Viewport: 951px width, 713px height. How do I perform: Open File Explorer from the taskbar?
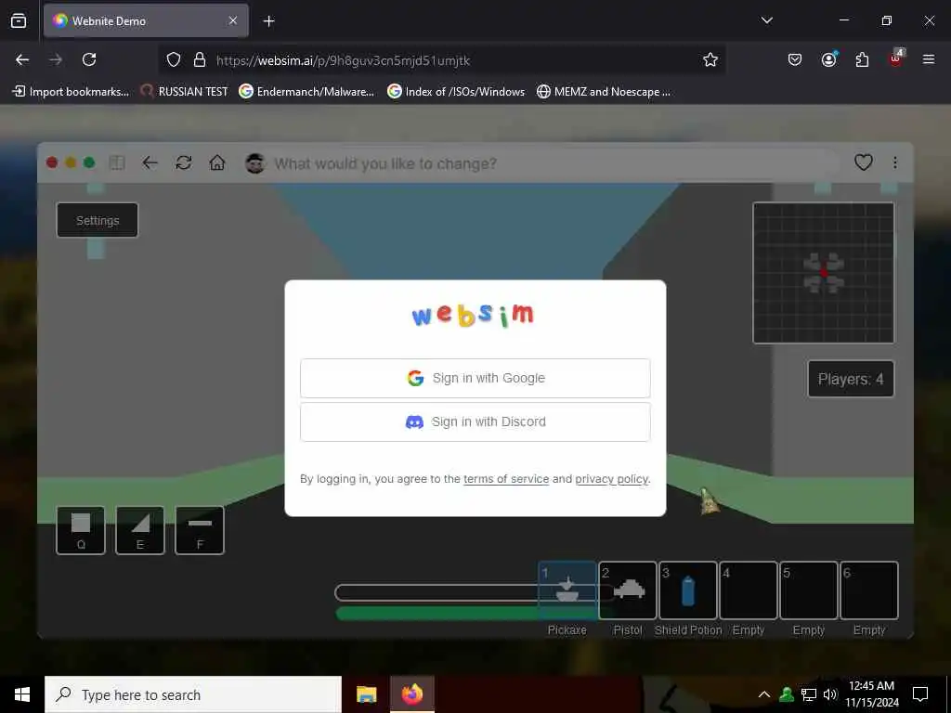tap(366, 694)
